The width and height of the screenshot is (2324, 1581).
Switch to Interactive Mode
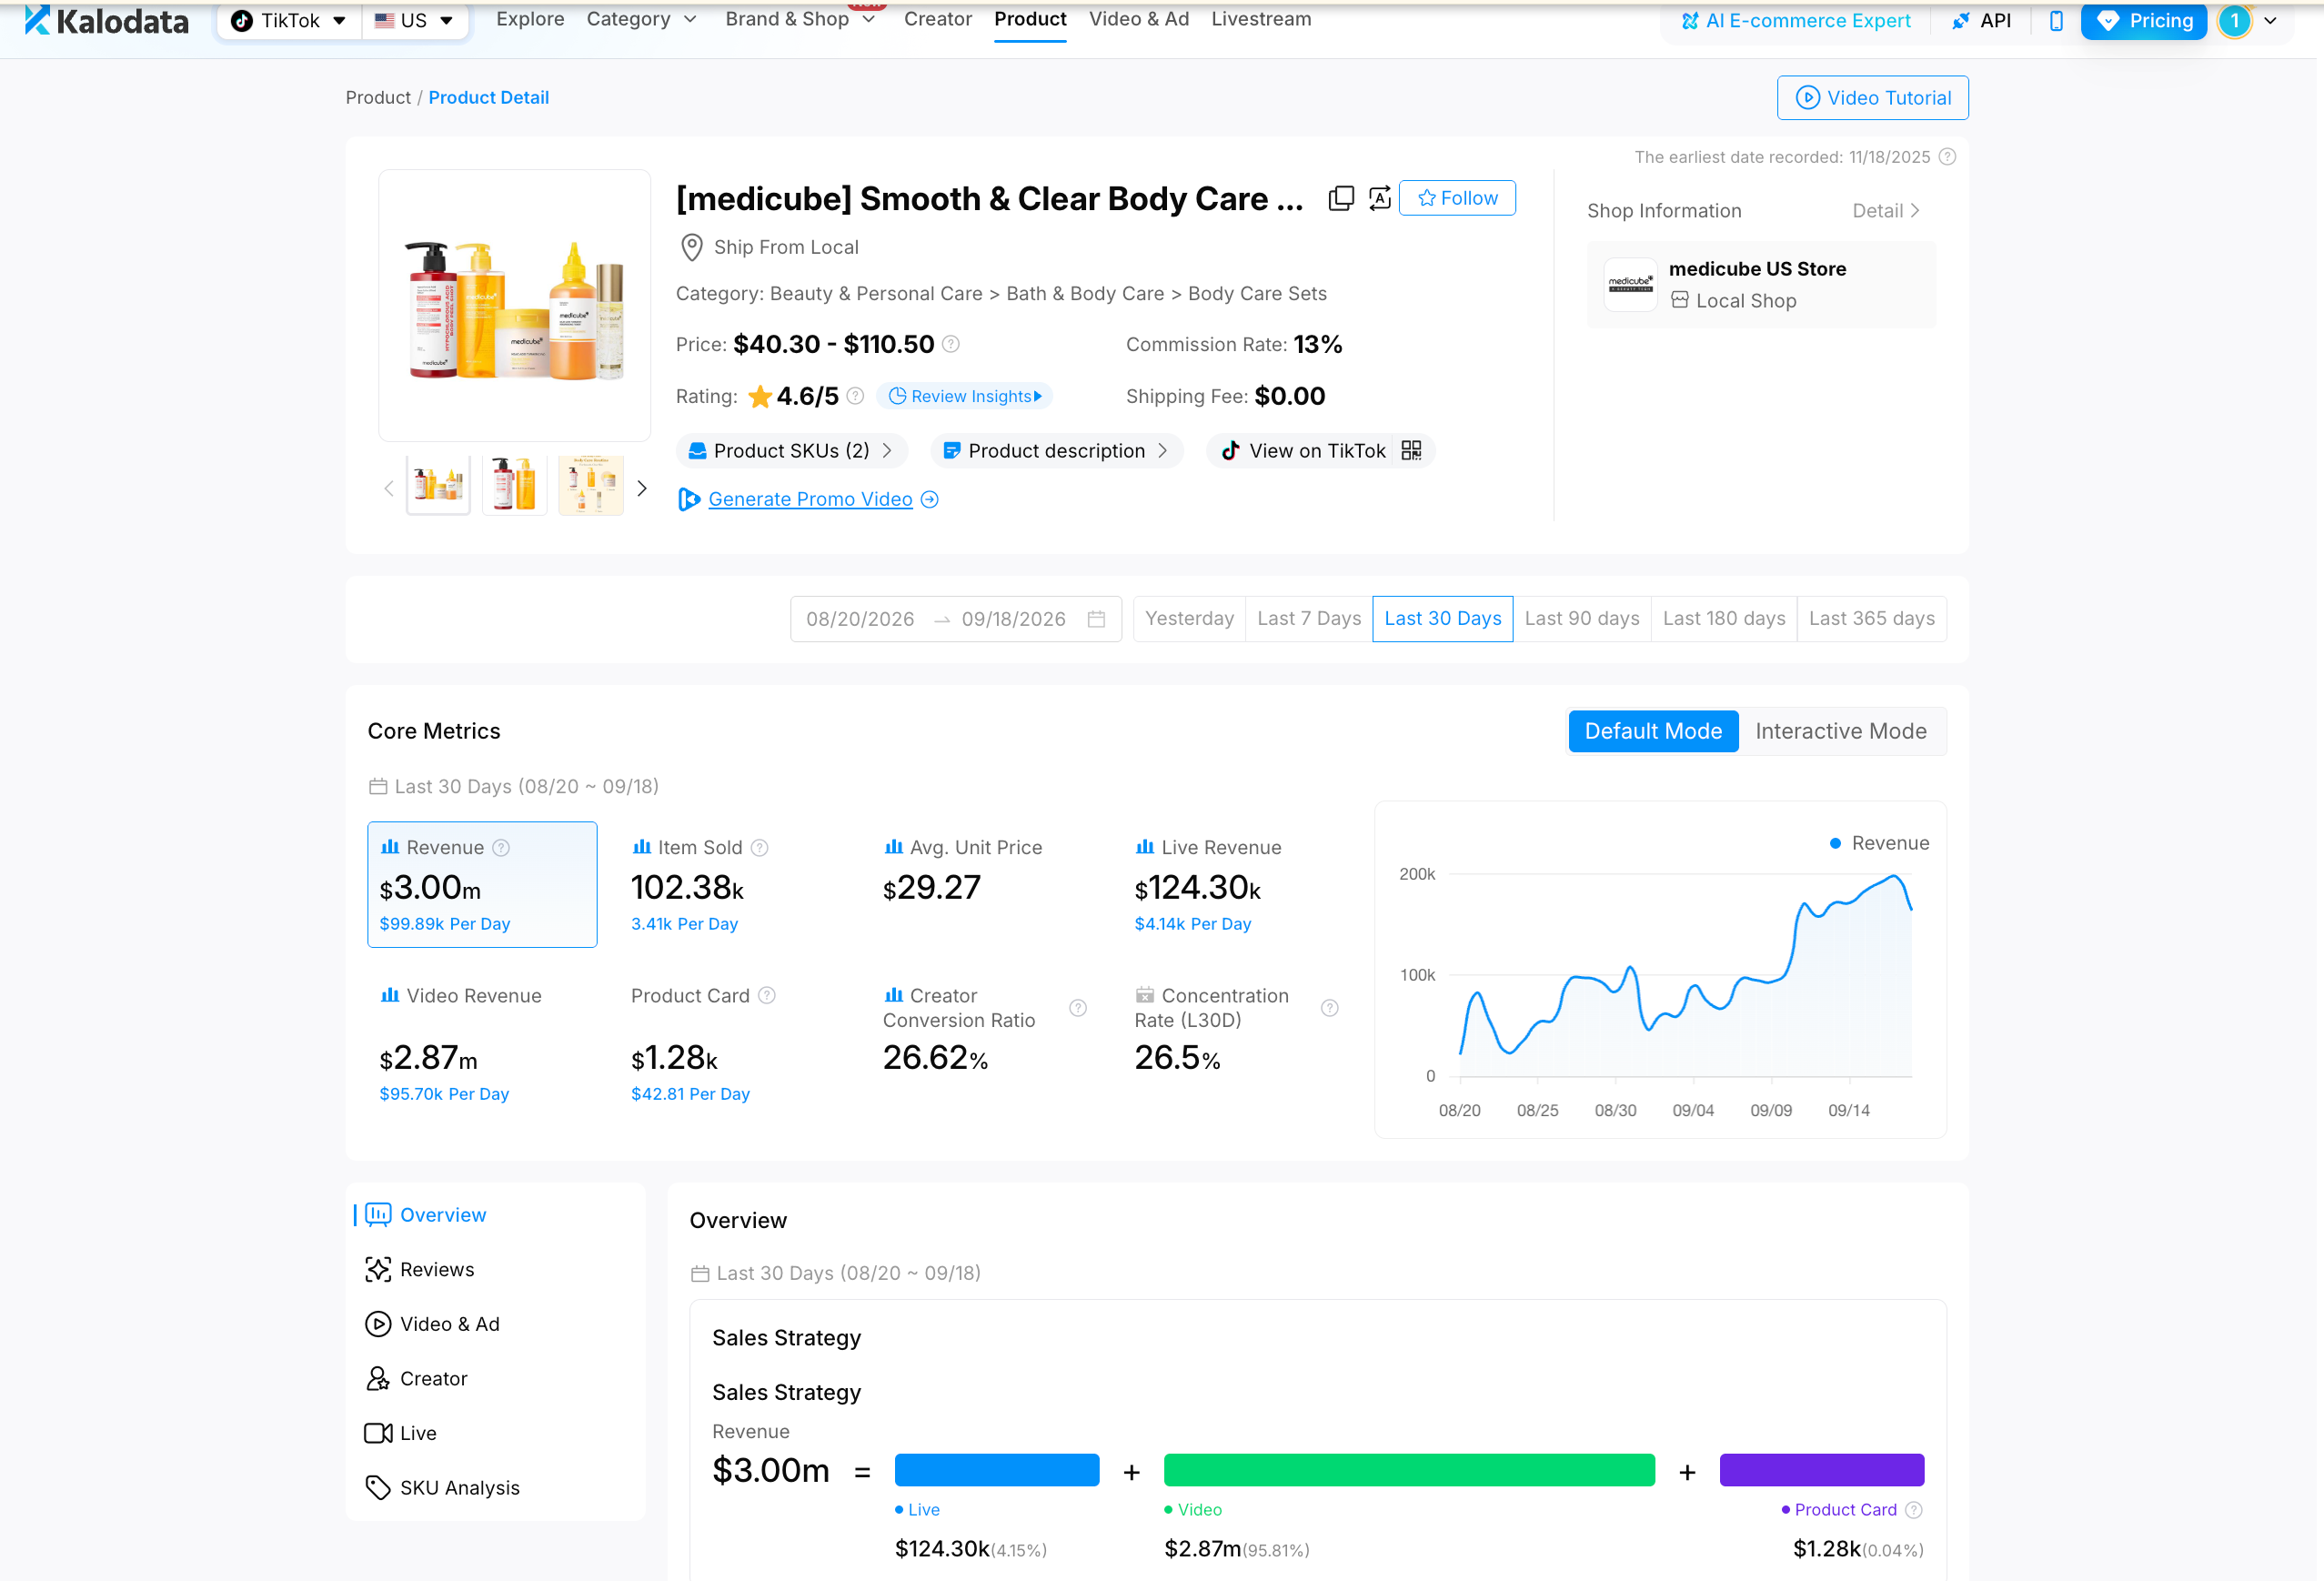(x=1841, y=731)
